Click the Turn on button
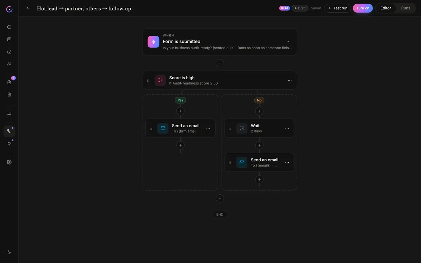421x263 pixels. click(363, 8)
